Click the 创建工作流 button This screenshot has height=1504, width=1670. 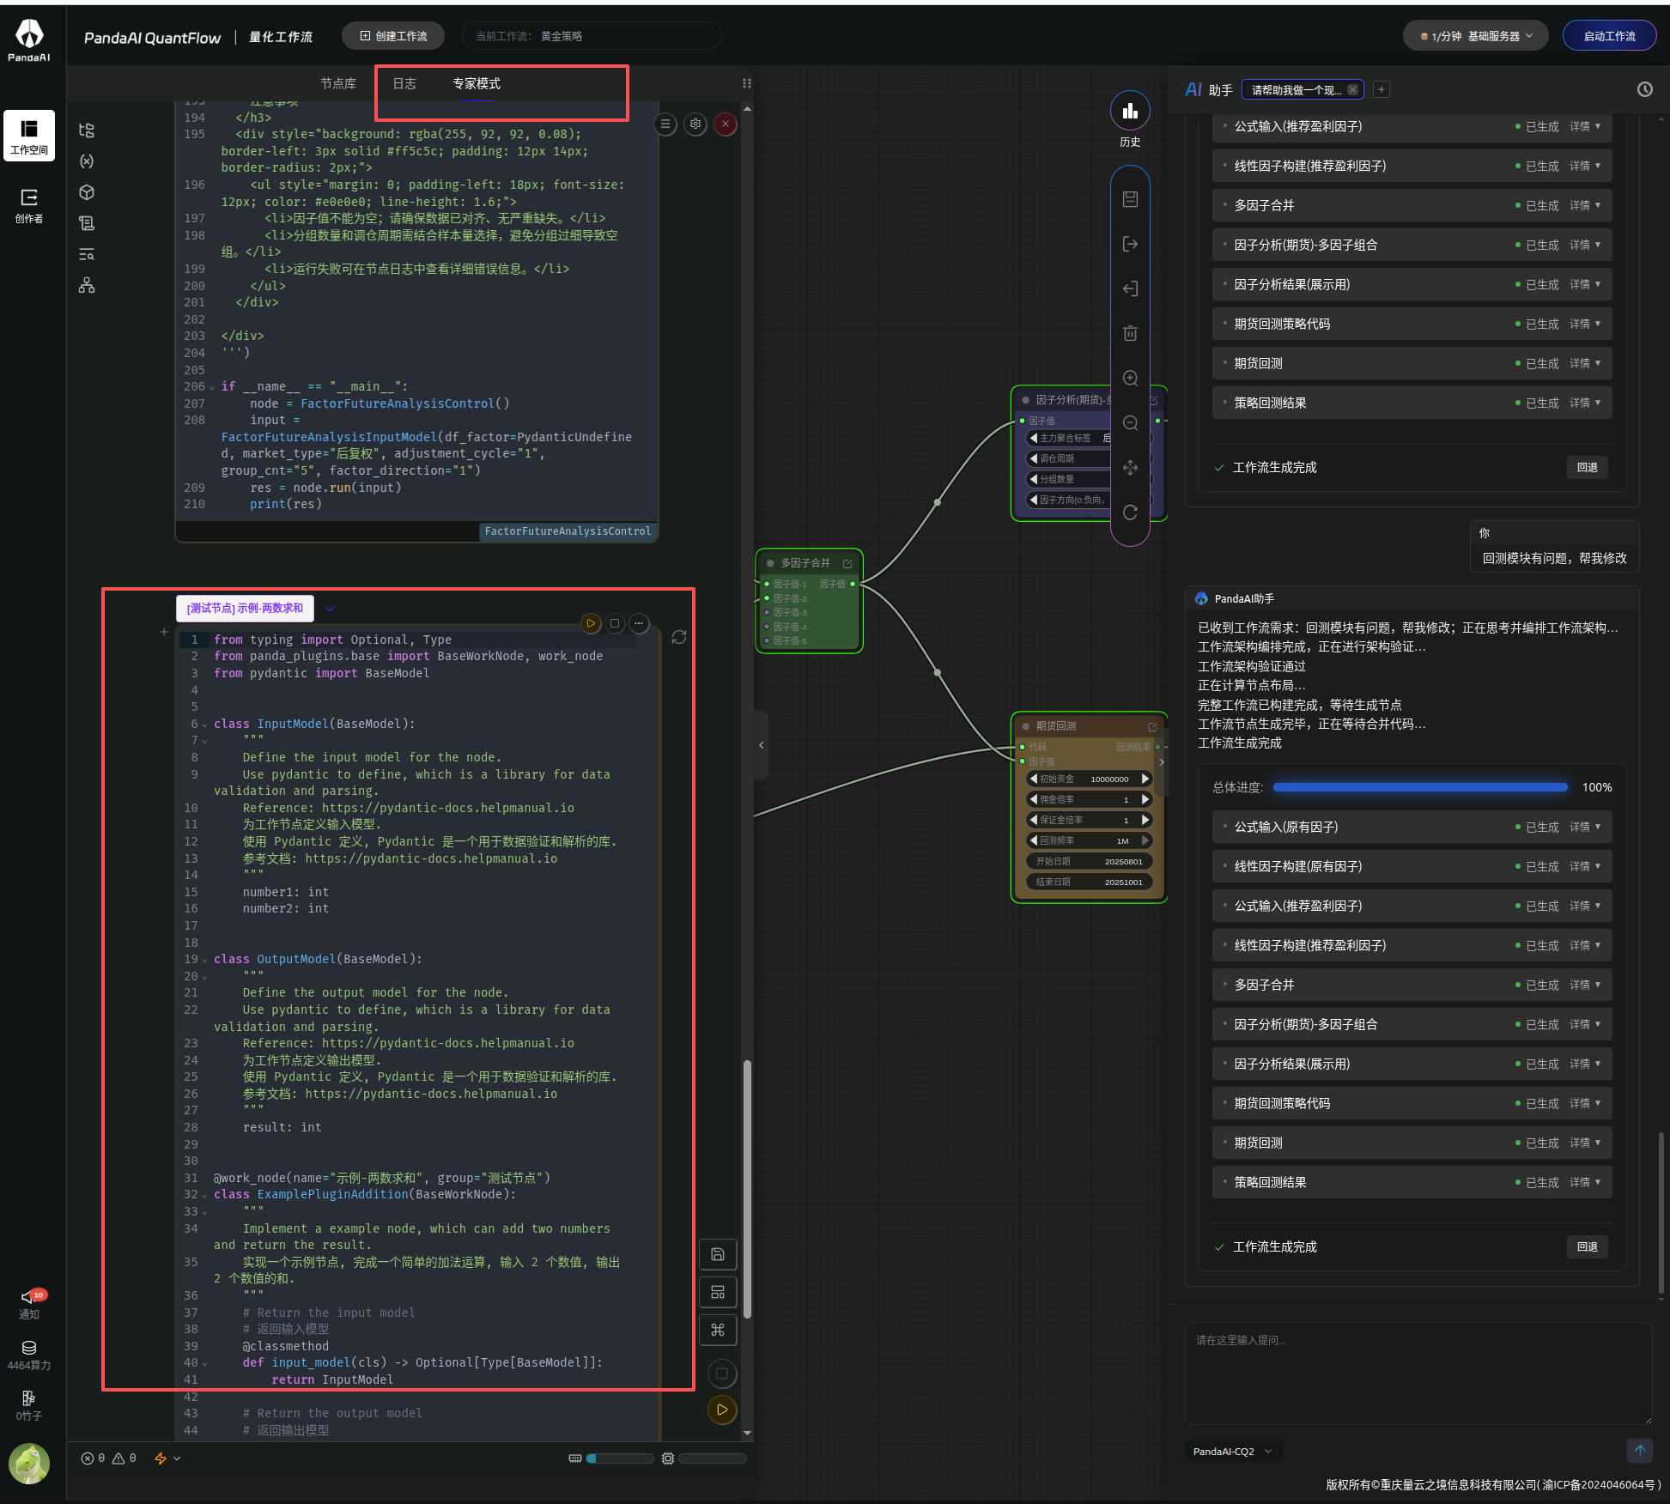pyautogui.click(x=393, y=36)
